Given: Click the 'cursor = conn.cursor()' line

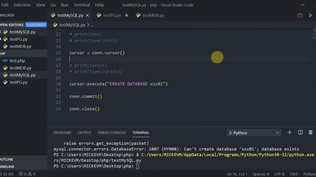Looking at the screenshot, I should coord(97,53).
